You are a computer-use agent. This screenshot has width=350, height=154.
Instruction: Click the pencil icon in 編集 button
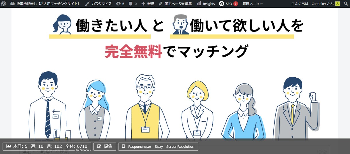point(99,146)
